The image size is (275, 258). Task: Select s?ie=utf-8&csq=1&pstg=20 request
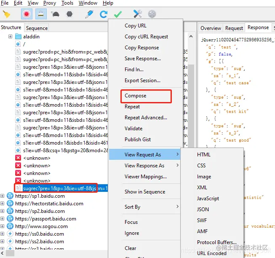pos(66,150)
